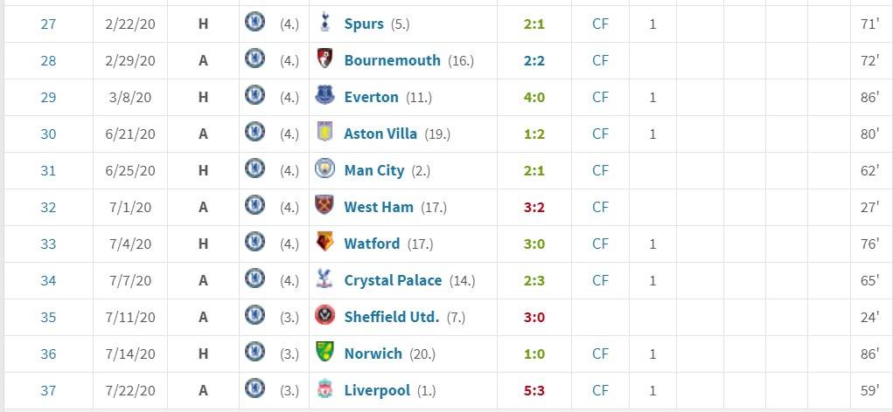Click the Everton club crest icon
Image resolution: width=893 pixels, height=412 pixels.
[x=325, y=97]
